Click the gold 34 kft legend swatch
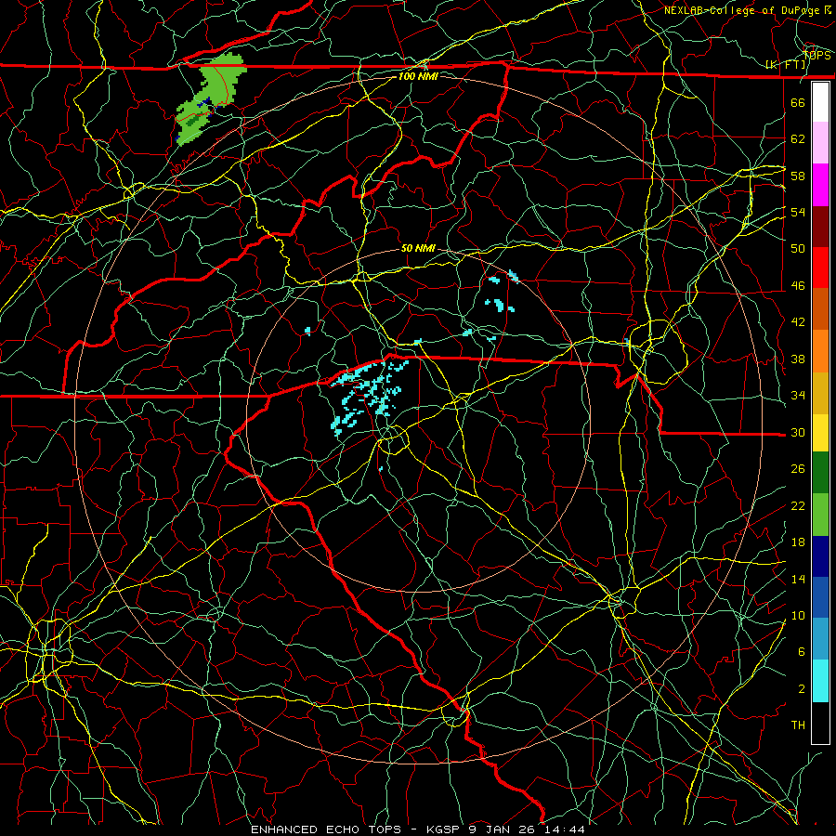The width and height of the screenshot is (836, 836). click(820, 393)
